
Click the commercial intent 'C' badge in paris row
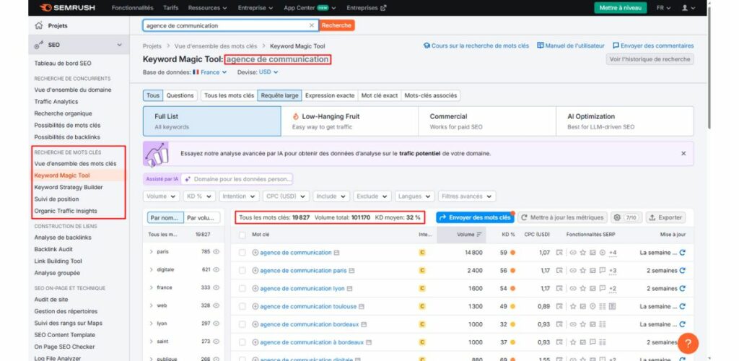pos(421,271)
